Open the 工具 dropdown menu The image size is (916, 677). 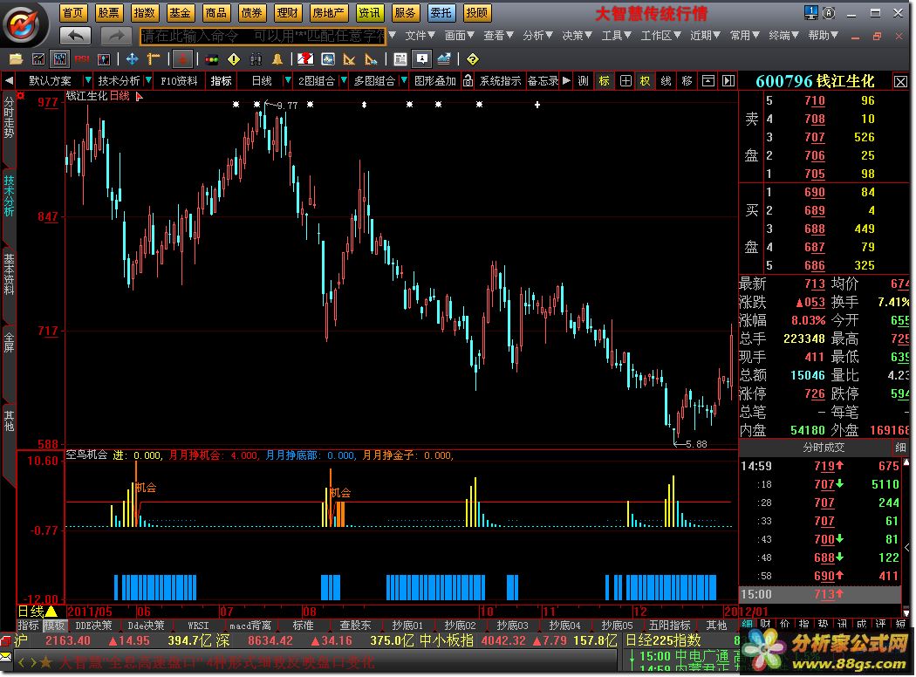(616, 36)
